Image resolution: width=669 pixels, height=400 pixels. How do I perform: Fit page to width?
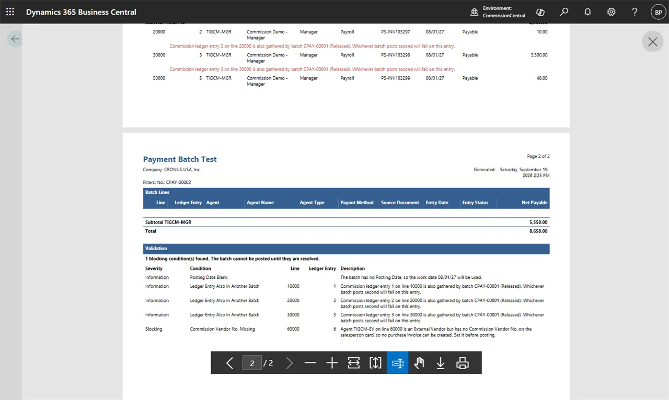(x=354, y=363)
